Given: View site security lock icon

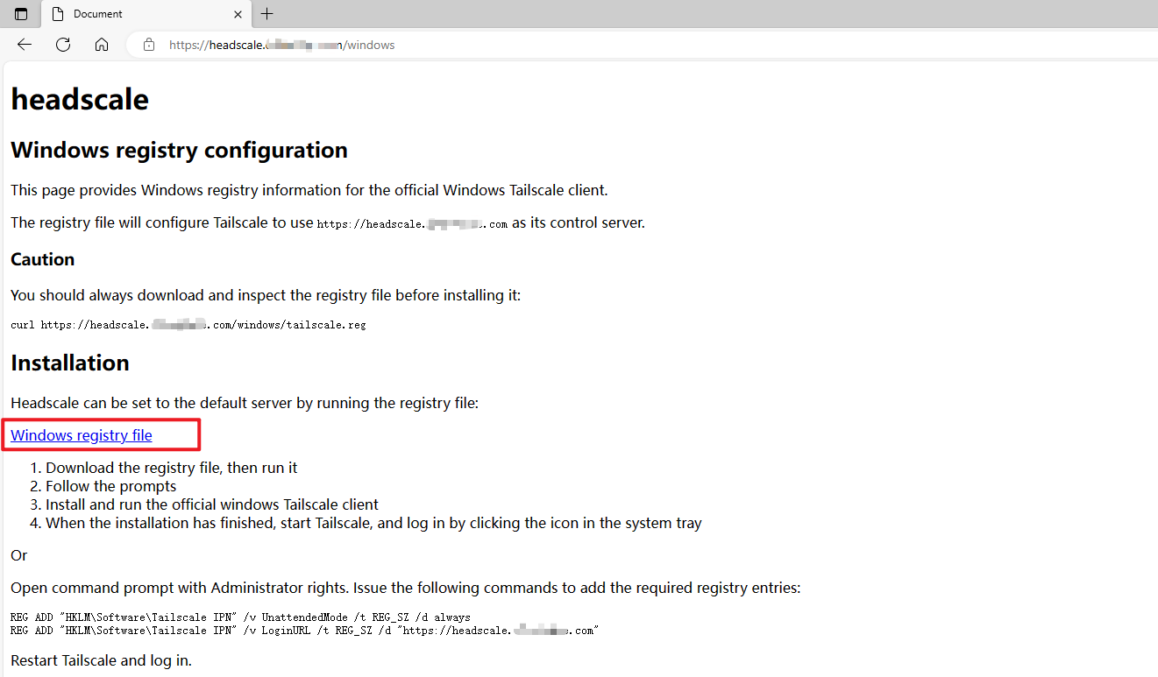Looking at the screenshot, I should (x=149, y=45).
